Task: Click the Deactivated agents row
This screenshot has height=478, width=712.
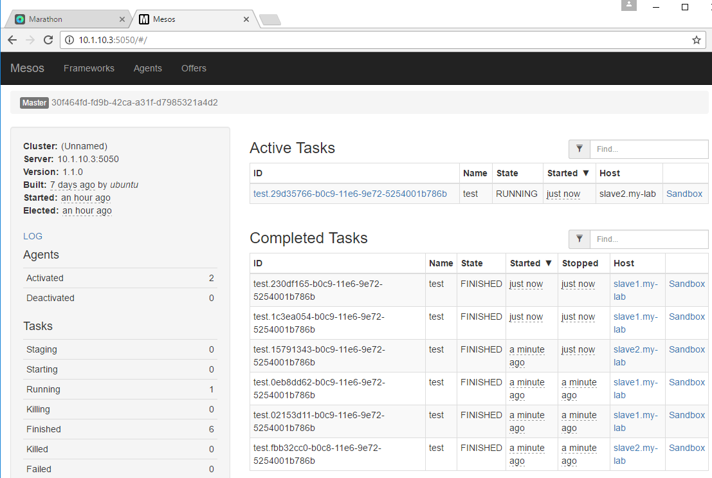Action: pyautogui.click(x=120, y=298)
